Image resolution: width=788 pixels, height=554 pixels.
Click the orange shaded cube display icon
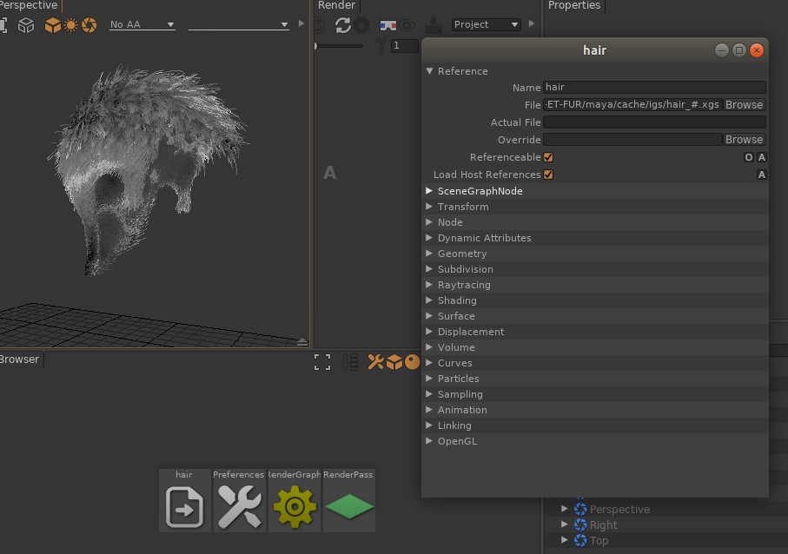coord(53,25)
